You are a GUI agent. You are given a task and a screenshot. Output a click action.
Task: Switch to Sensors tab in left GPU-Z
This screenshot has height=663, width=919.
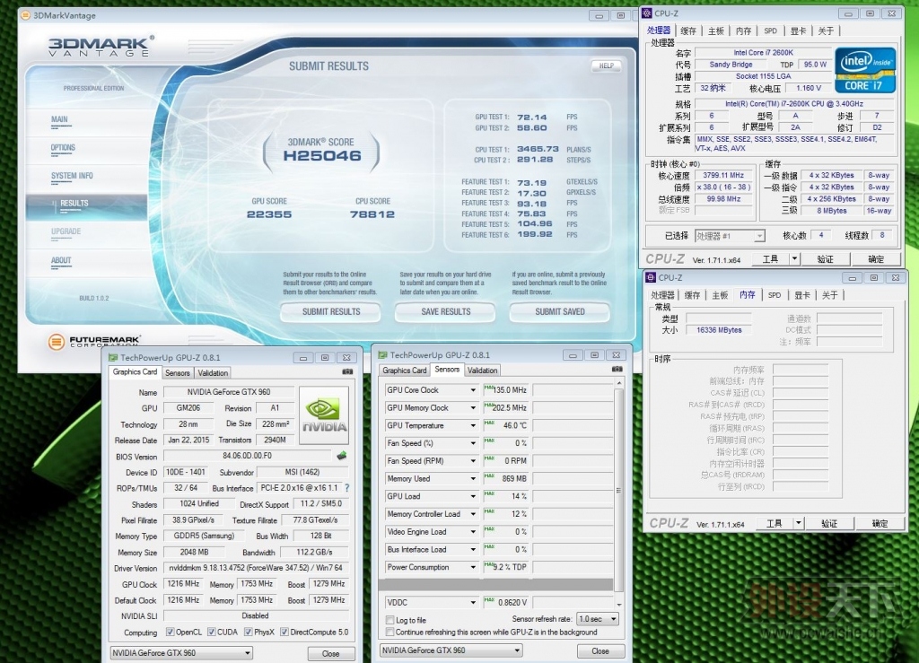click(178, 373)
